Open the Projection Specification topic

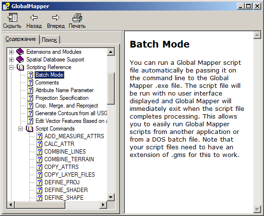62,98
